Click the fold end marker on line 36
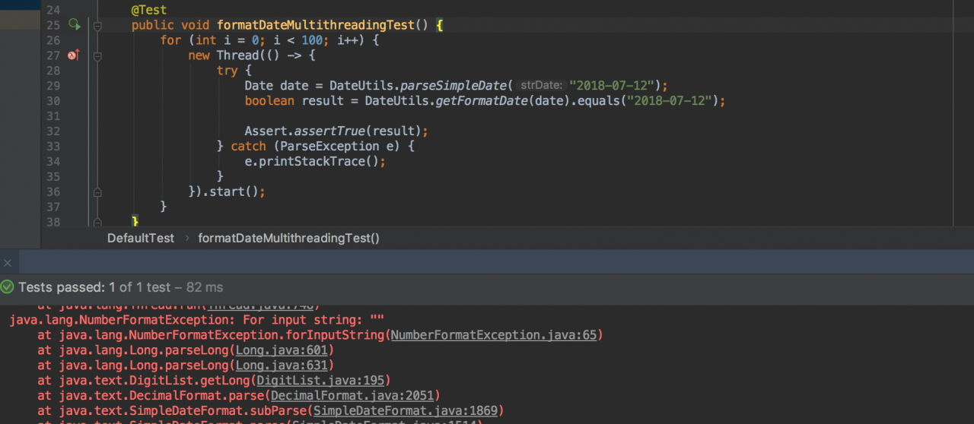 (97, 191)
